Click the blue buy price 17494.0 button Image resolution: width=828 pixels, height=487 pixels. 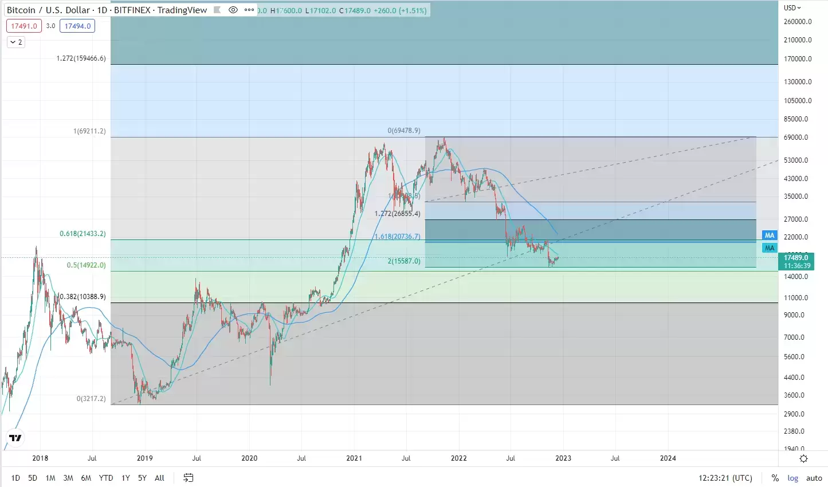(x=77, y=26)
